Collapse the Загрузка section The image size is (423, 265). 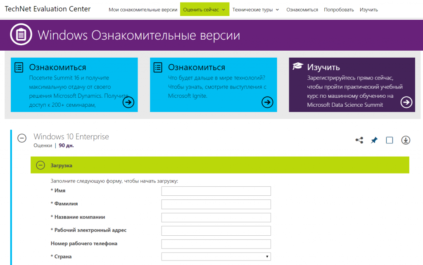point(40,165)
